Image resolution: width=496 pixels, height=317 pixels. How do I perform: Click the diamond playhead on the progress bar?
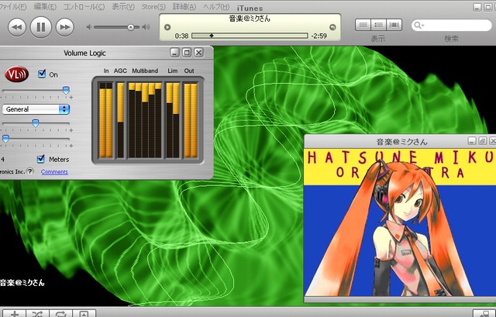tap(212, 36)
